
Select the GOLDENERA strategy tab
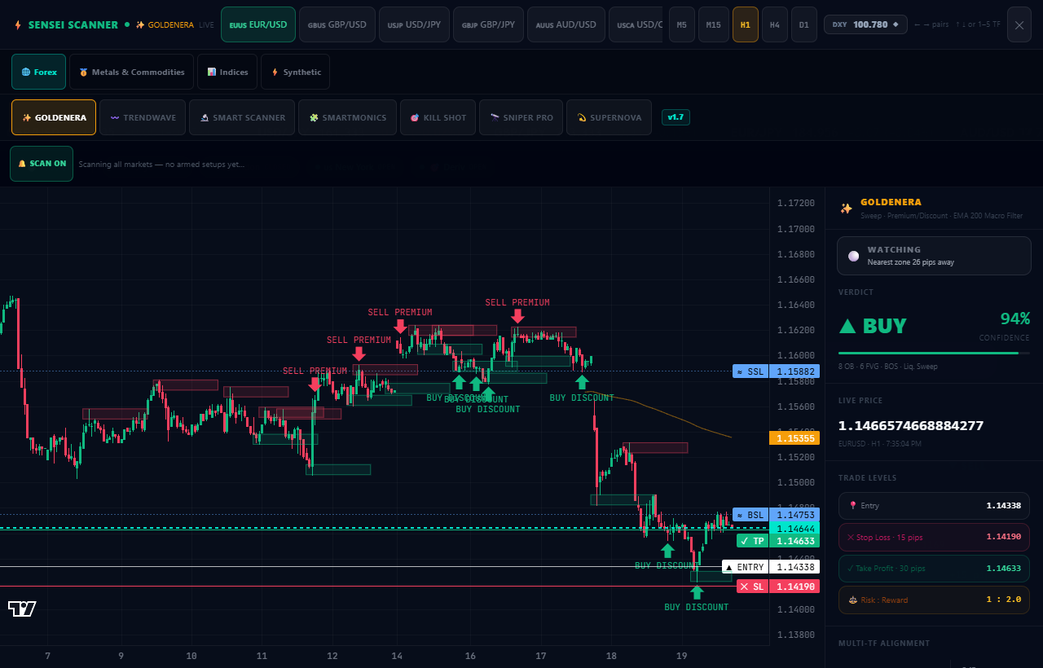pyautogui.click(x=54, y=117)
